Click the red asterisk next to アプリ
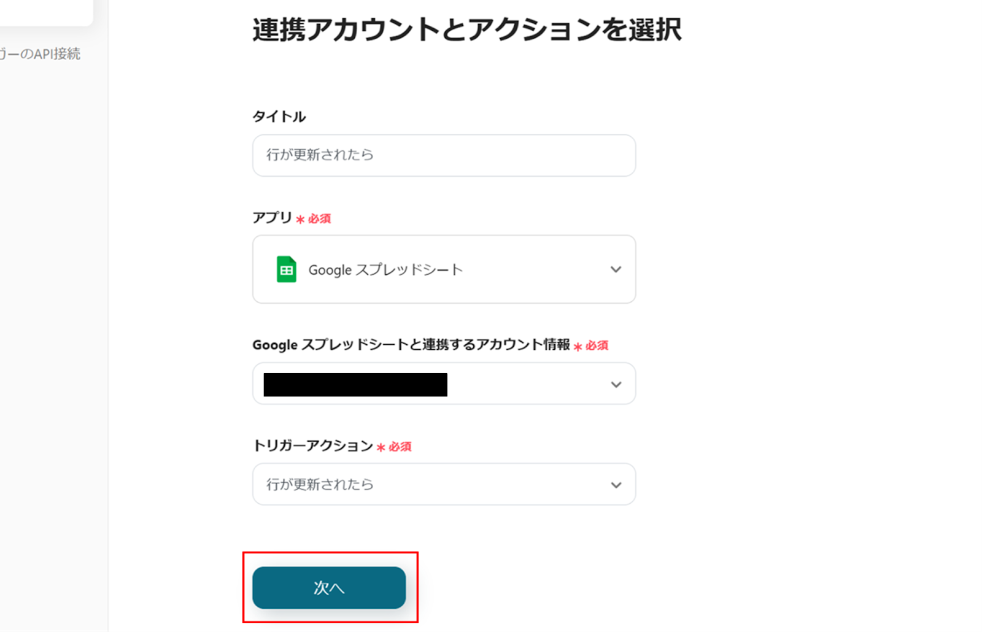 [300, 219]
